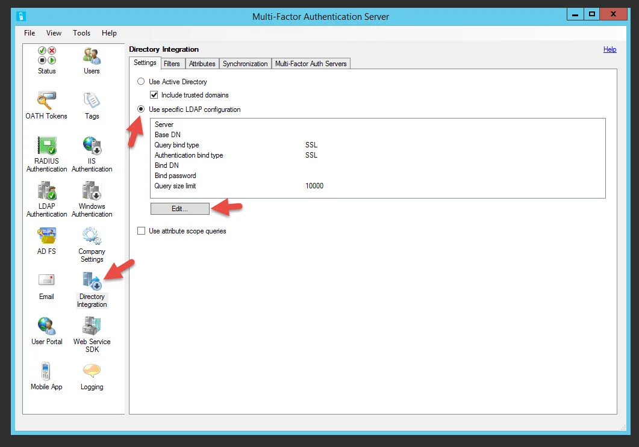The width and height of the screenshot is (639, 447).
Task: Click the resize grip at the window corner
Action: click(x=623, y=428)
